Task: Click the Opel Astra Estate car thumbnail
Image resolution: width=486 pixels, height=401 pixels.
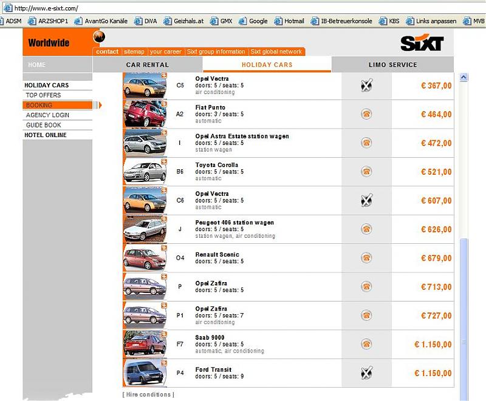Action: click(145, 143)
